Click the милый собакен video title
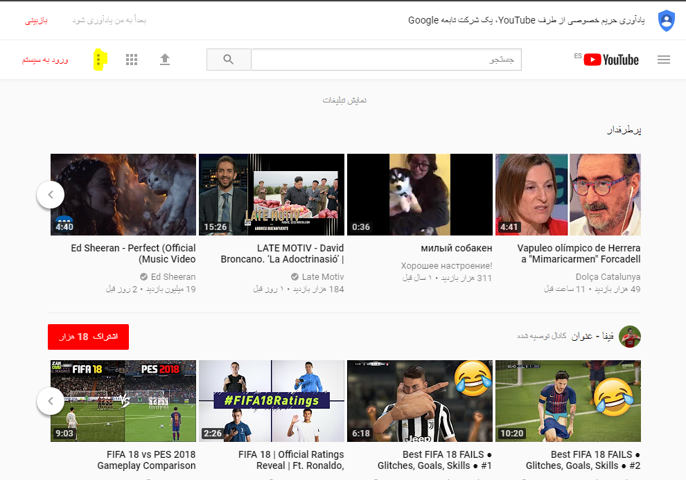This screenshot has height=480, width=686. [457, 248]
